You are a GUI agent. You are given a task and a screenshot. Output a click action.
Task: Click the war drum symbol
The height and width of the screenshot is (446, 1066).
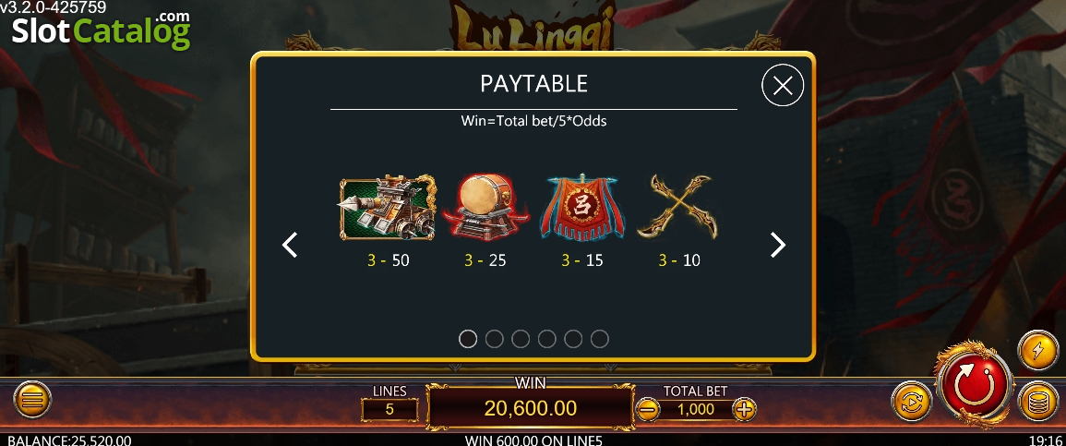coord(485,208)
